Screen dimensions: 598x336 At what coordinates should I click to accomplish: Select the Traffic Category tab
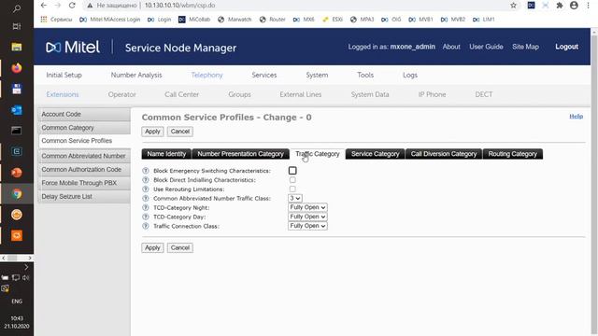click(x=318, y=154)
